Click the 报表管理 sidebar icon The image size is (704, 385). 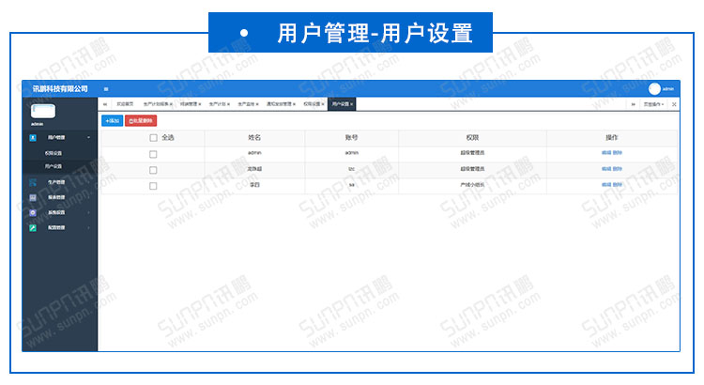(33, 197)
